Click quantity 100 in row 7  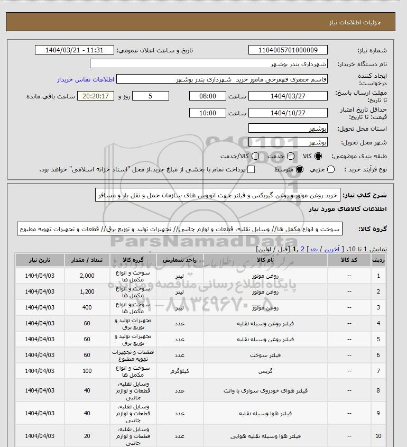pos(87,371)
